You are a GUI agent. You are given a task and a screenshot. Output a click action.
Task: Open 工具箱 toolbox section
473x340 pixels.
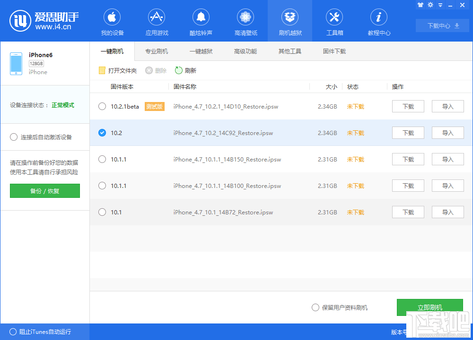(x=334, y=22)
